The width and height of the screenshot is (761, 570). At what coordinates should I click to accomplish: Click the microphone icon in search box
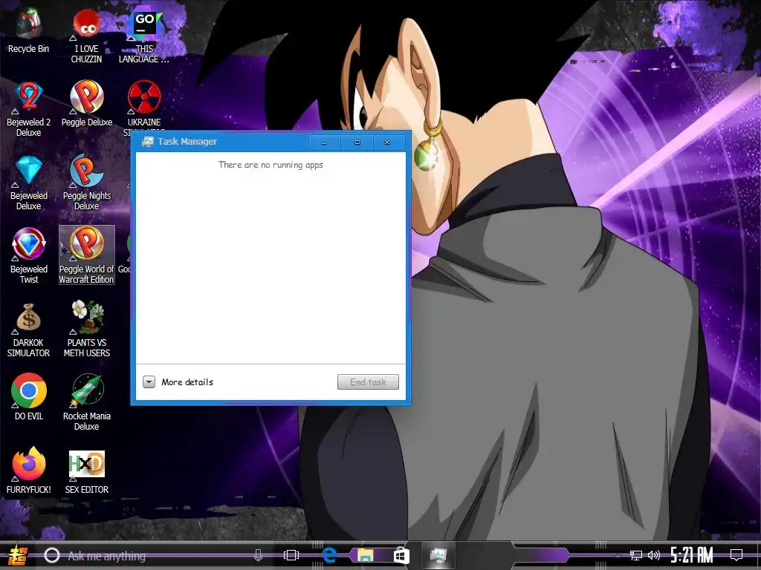coord(258,555)
